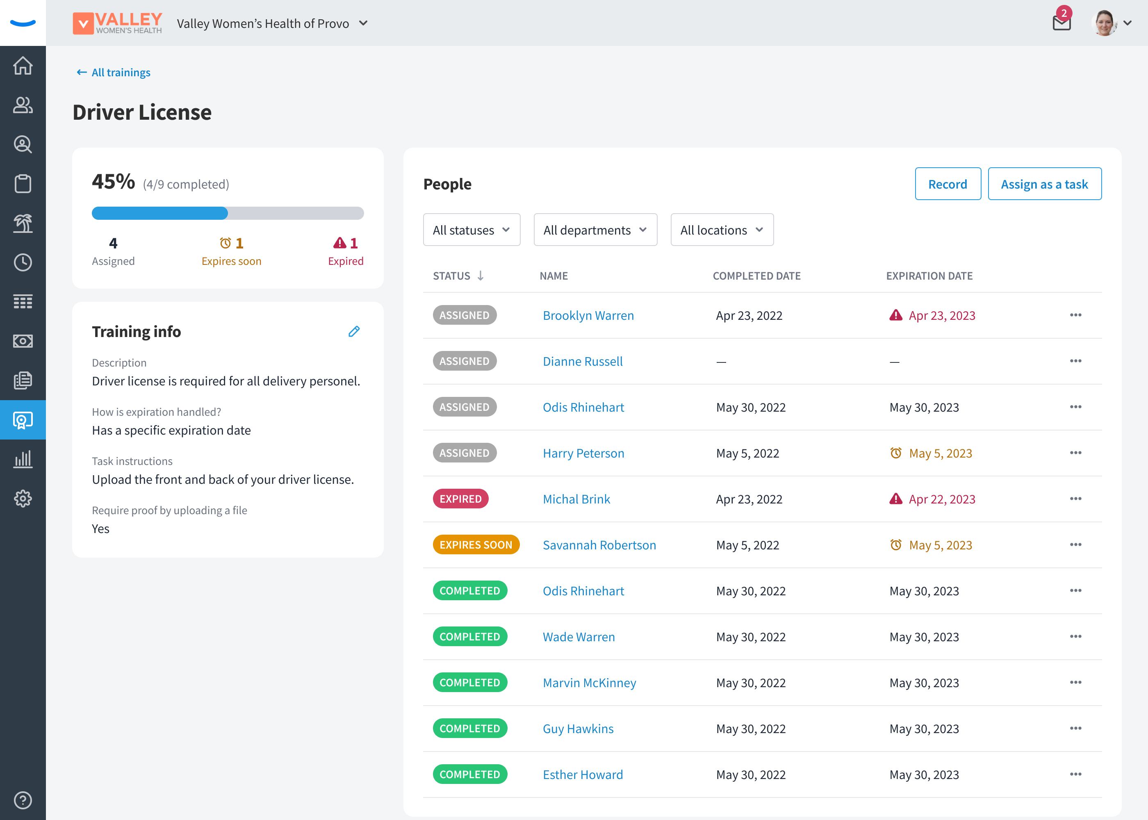
Task: Edit Training info with pencil icon
Action: click(x=354, y=331)
